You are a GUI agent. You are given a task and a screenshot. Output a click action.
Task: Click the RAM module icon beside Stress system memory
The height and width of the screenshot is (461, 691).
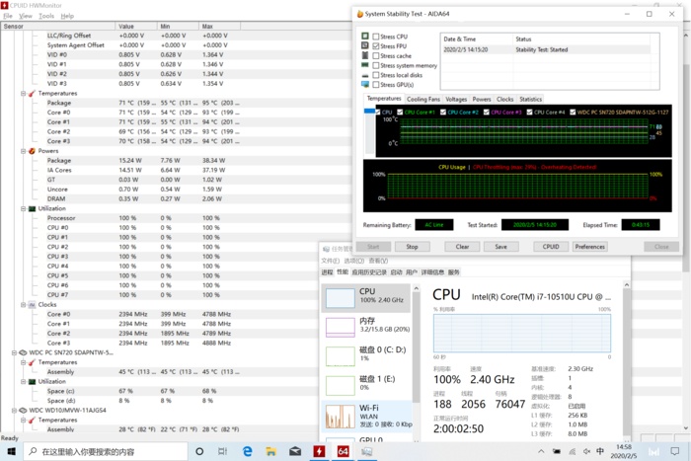(365, 65)
